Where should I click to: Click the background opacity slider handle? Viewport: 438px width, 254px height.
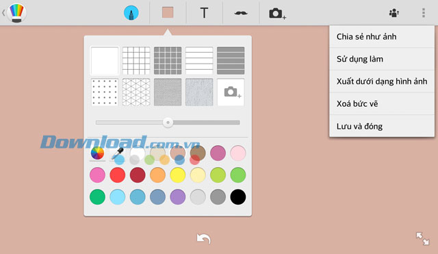click(x=168, y=123)
